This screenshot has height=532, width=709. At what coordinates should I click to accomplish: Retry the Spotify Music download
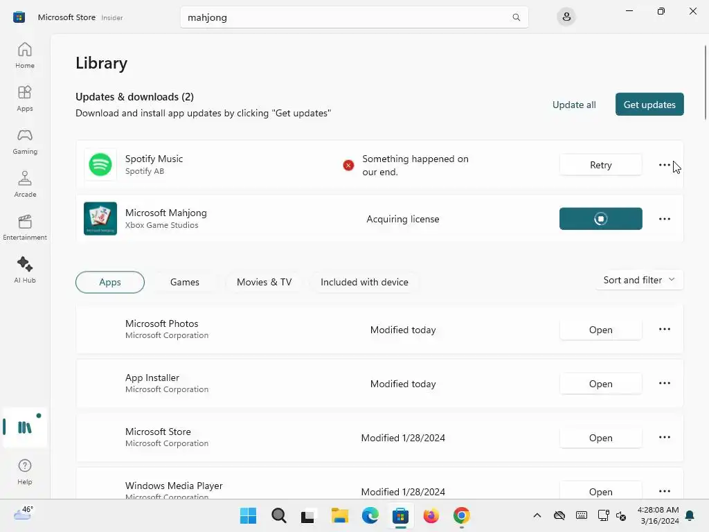pyautogui.click(x=600, y=165)
